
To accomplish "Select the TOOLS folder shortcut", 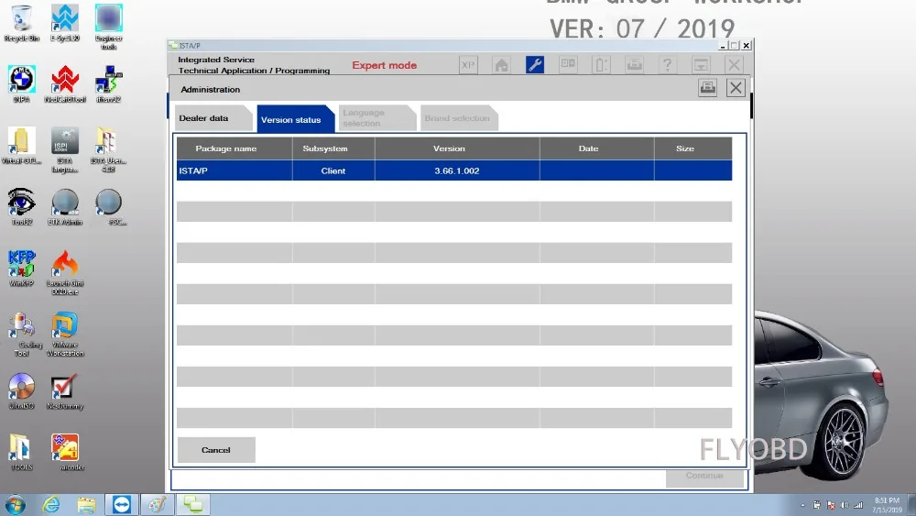I will point(22,453).
